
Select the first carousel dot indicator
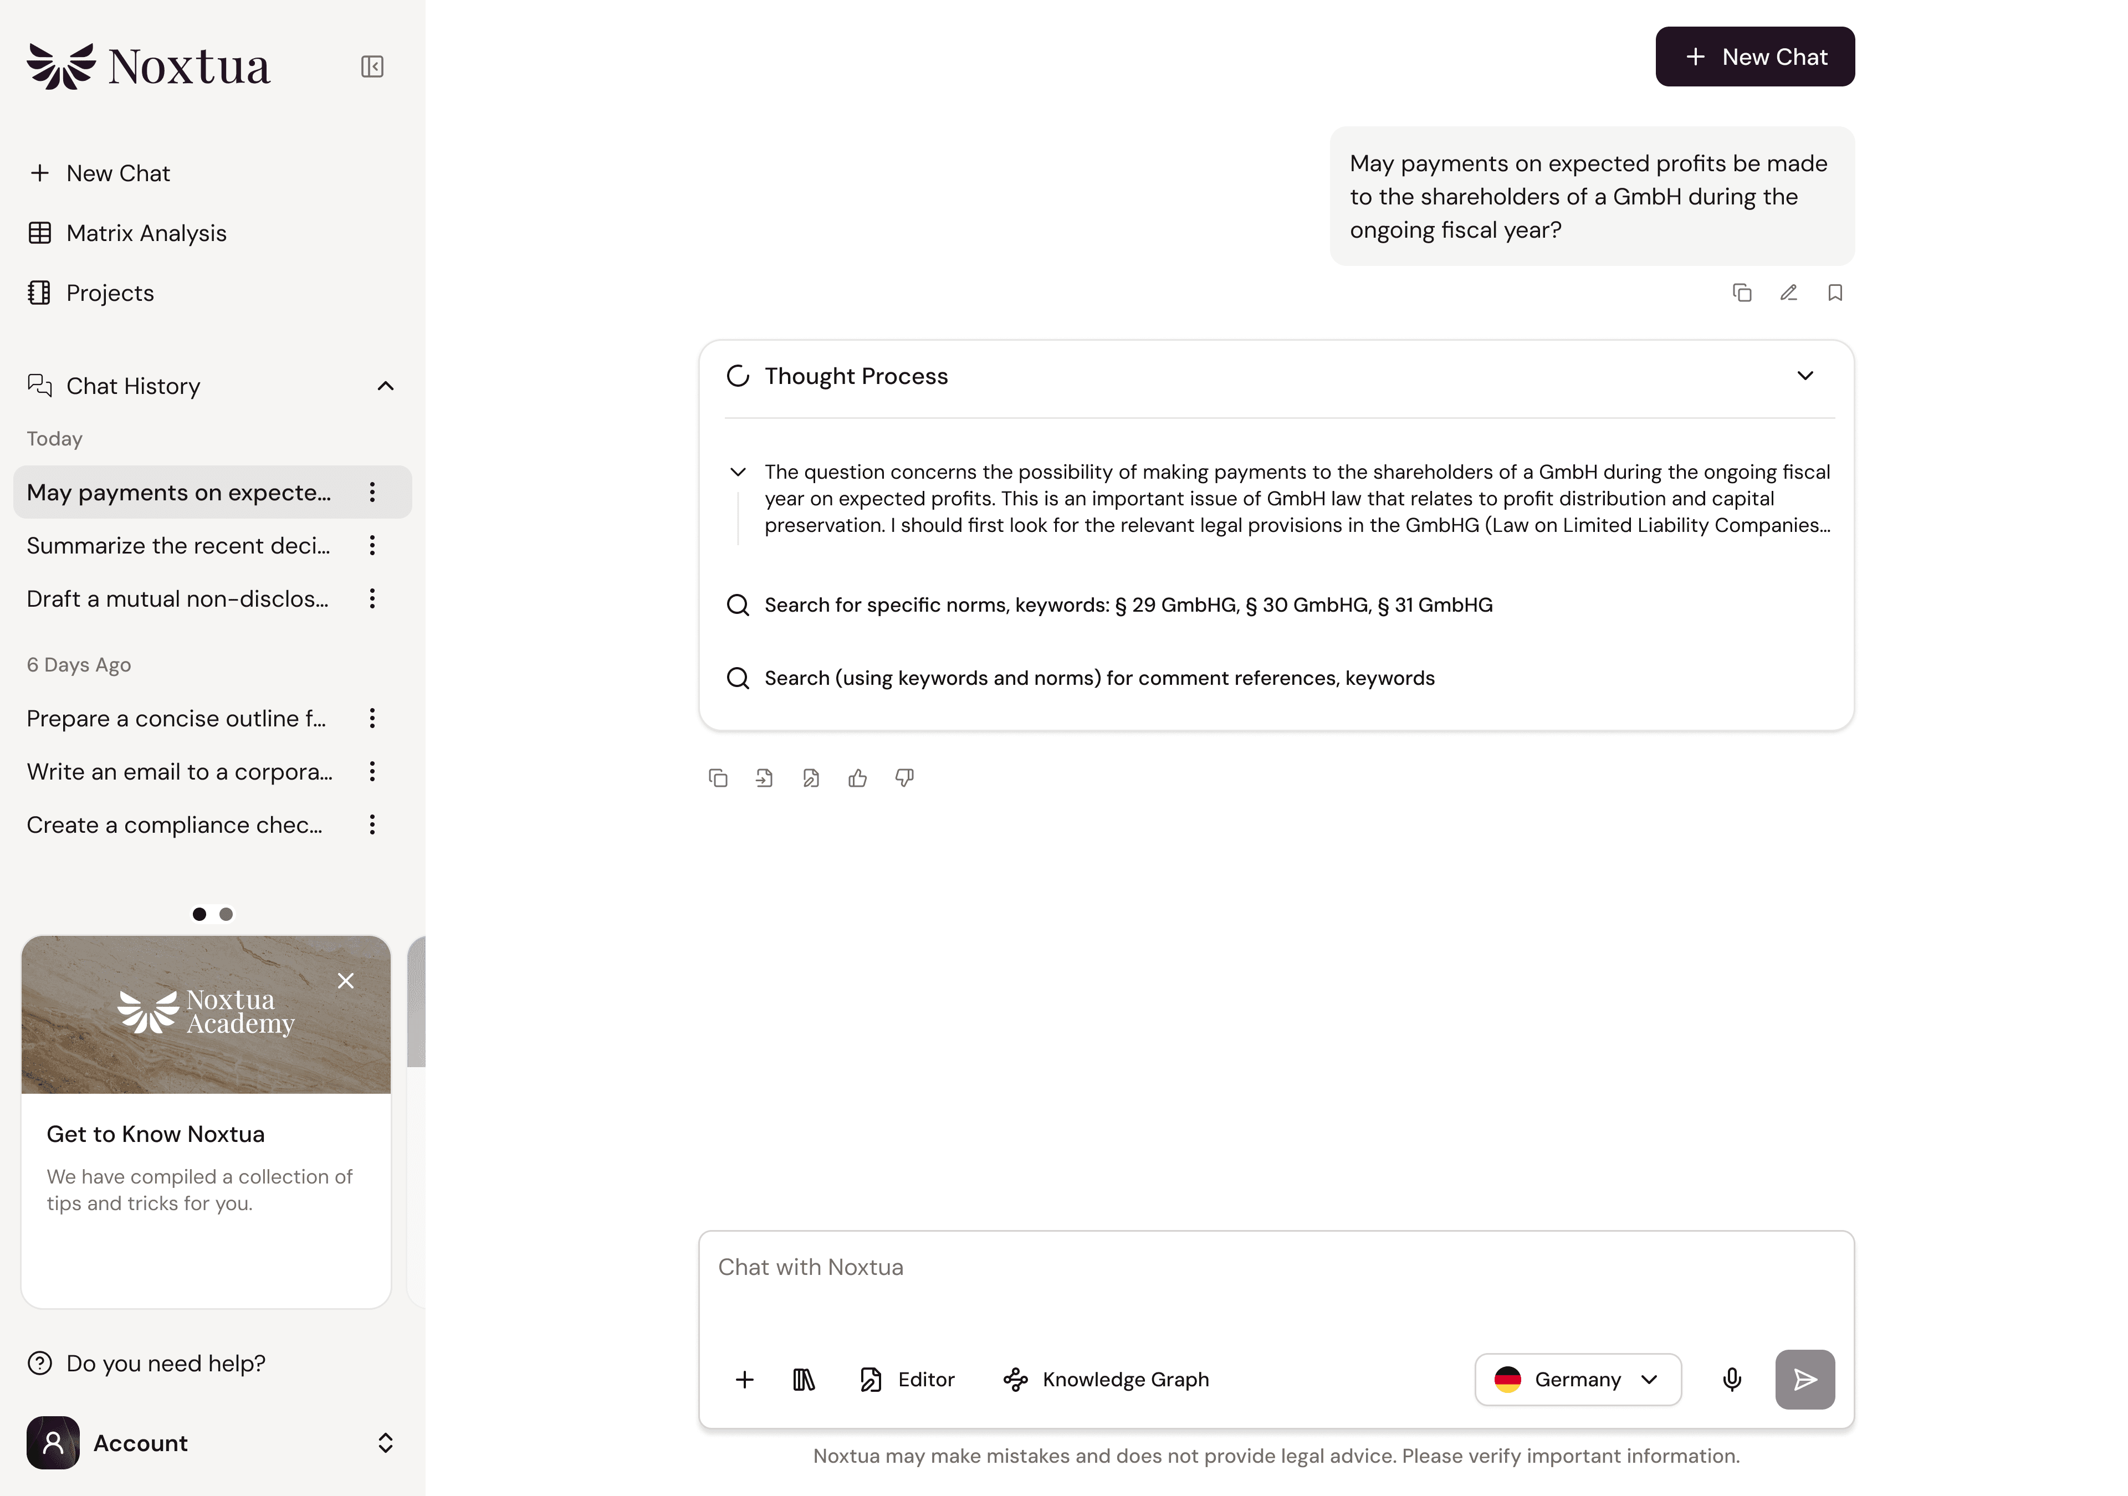pyautogui.click(x=199, y=914)
